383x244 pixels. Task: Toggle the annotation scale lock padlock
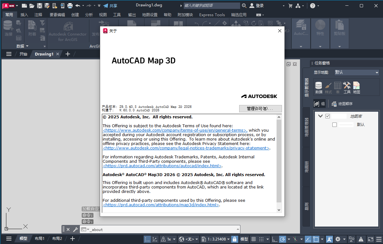[234, 239]
